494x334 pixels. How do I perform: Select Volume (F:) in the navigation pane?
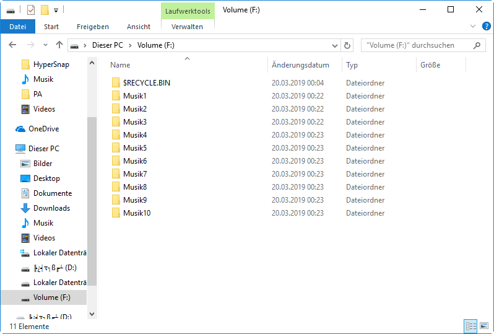point(44,297)
